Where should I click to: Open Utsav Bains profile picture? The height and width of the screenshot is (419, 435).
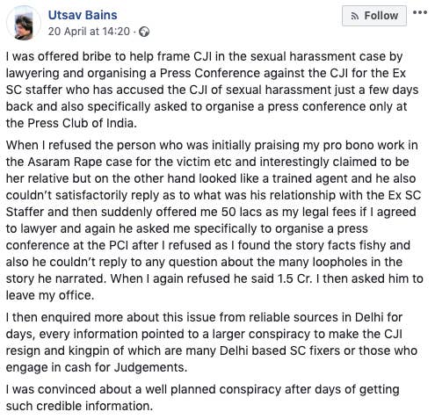click(x=24, y=23)
